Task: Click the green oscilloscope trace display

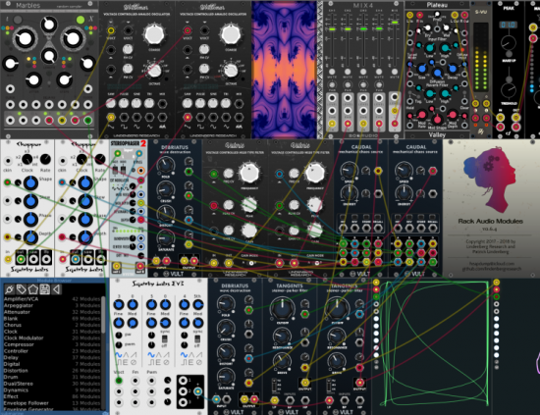Action: (x=435, y=343)
